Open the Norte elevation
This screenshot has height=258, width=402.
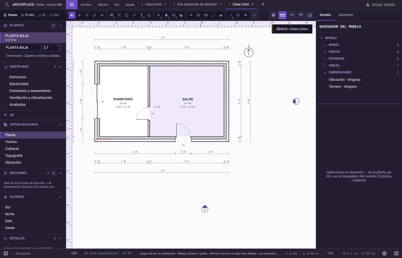[33, 214]
